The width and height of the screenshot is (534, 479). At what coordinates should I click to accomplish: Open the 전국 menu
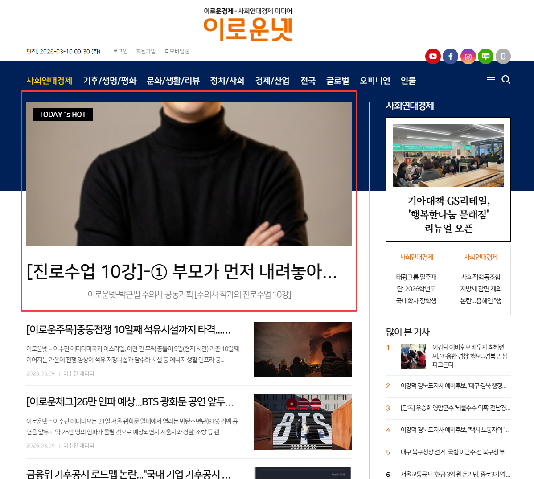308,81
